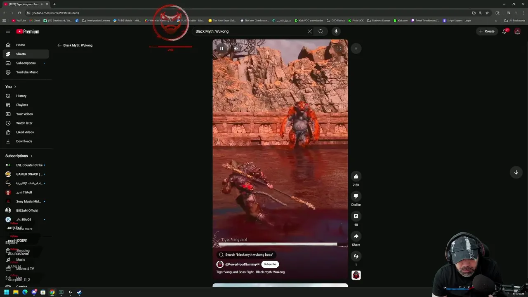Enter fullscreen on the Short

(x=339, y=49)
